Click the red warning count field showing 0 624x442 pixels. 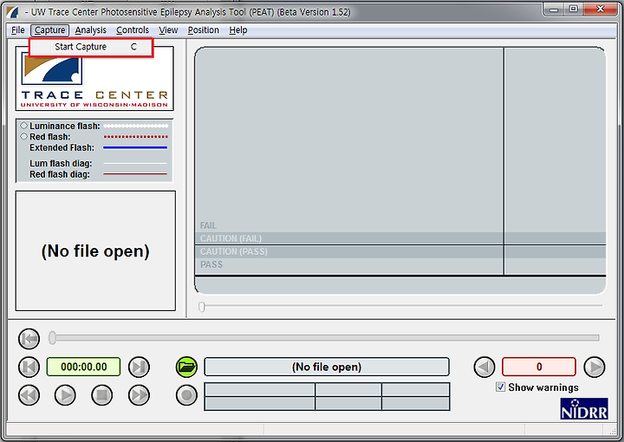[x=539, y=367]
